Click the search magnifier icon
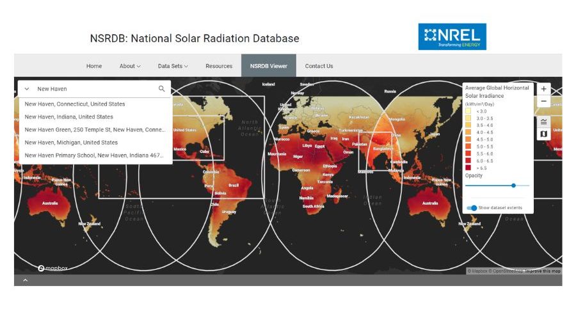 (x=162, y=89)
